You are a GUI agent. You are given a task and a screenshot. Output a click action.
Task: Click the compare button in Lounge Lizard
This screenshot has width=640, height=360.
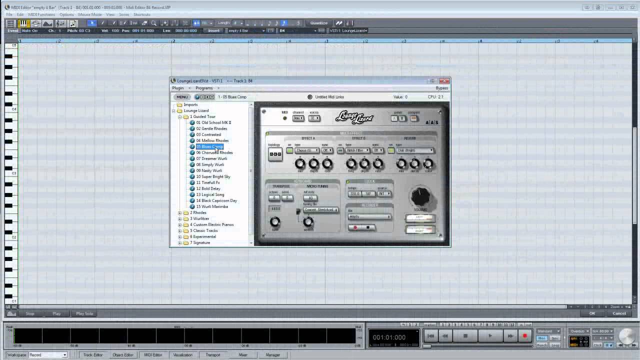[x=413, y=118]
